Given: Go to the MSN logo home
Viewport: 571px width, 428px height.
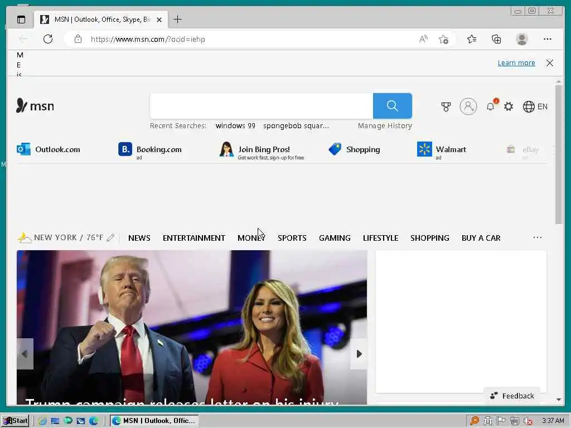Looking at the screenshot, I should [x=35, y=106].
